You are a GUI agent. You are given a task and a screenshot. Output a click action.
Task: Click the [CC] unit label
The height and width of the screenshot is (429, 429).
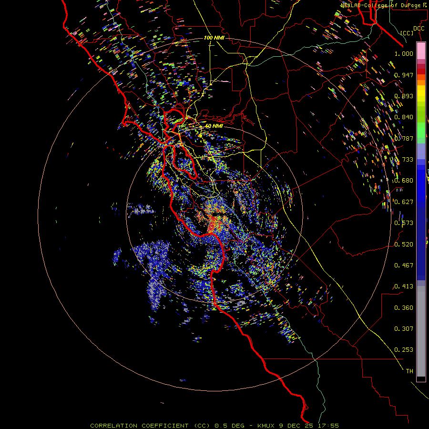[x=407, y=33]
